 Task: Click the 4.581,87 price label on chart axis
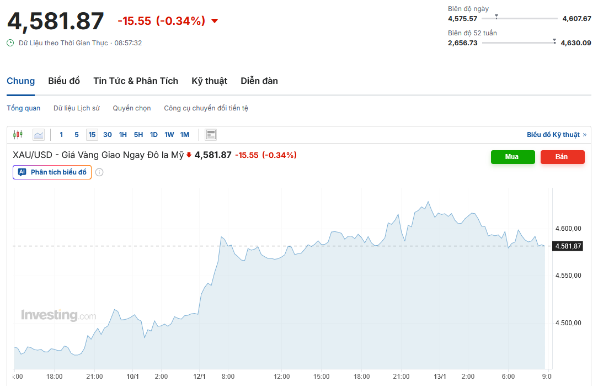[568, 246]
